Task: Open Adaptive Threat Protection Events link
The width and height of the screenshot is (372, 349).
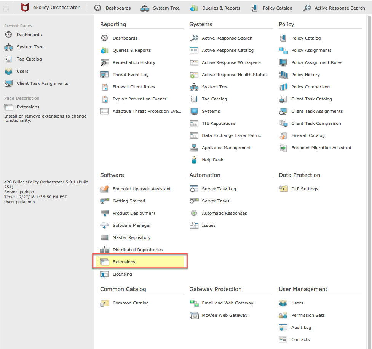Action: (147, 111)
